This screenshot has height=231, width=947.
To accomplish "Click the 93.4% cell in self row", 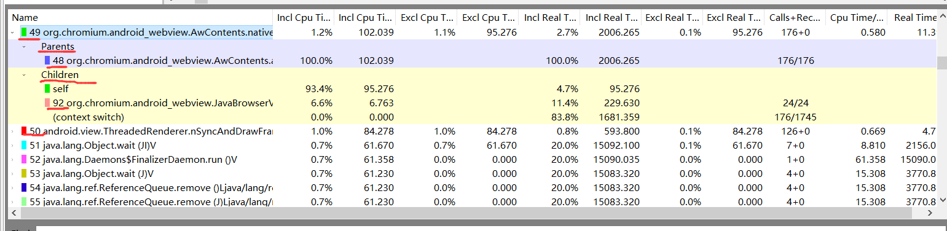I will pos(319,89).
